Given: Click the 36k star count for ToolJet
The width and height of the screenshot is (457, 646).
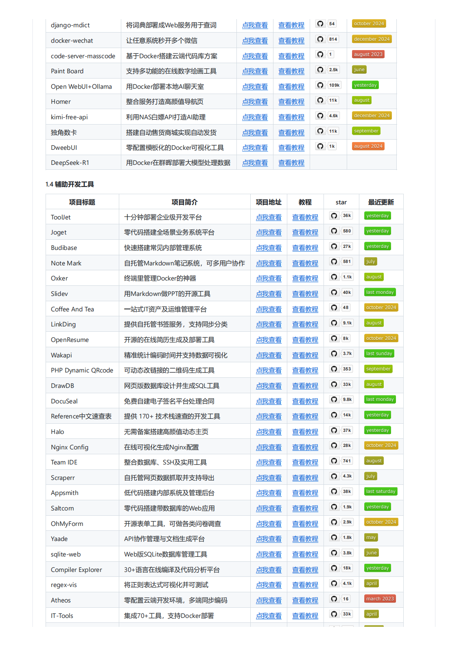Looking at the screenshot, I should coord(347,216).
